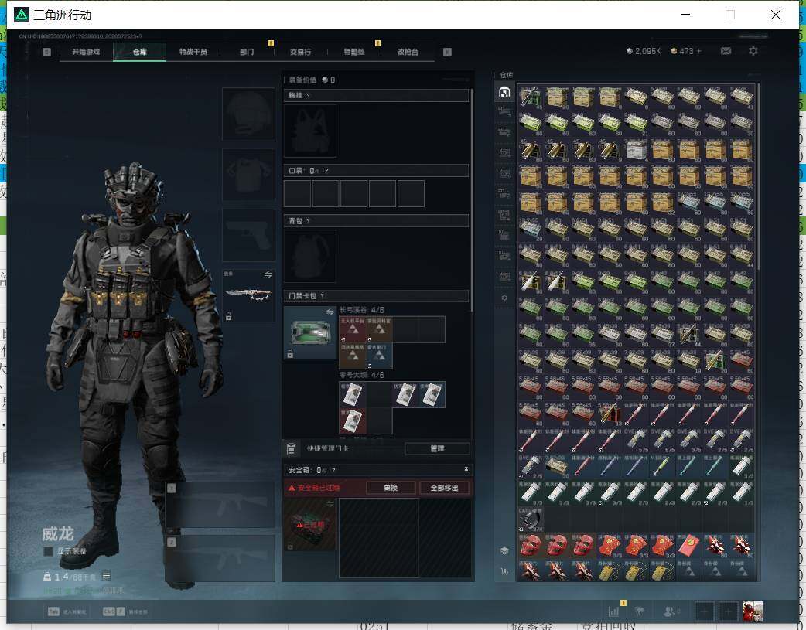The image size is (806, 630).
Task: Click the 更换 safe box button
Action: (391, 488)
